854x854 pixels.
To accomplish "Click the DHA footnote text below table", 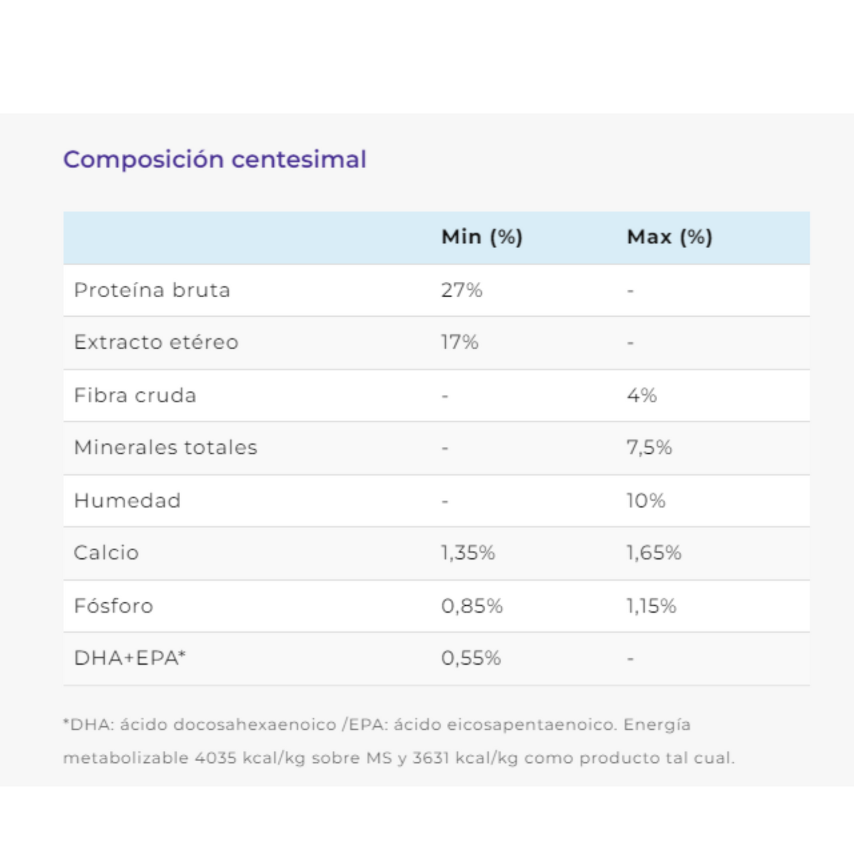I will 399,741.
